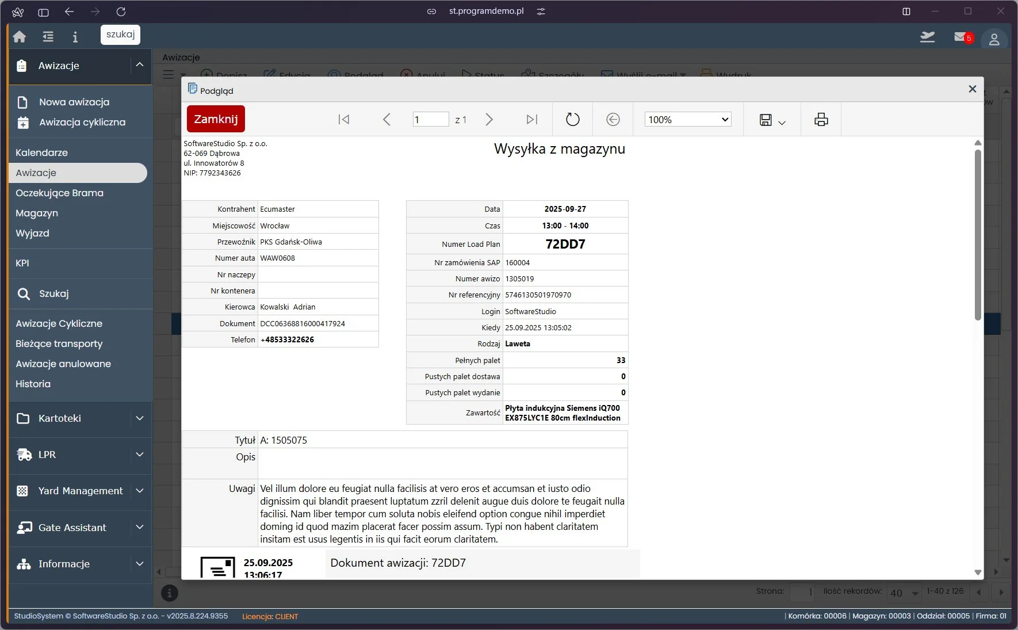Go to the last page of report

(x=532, y=120)
